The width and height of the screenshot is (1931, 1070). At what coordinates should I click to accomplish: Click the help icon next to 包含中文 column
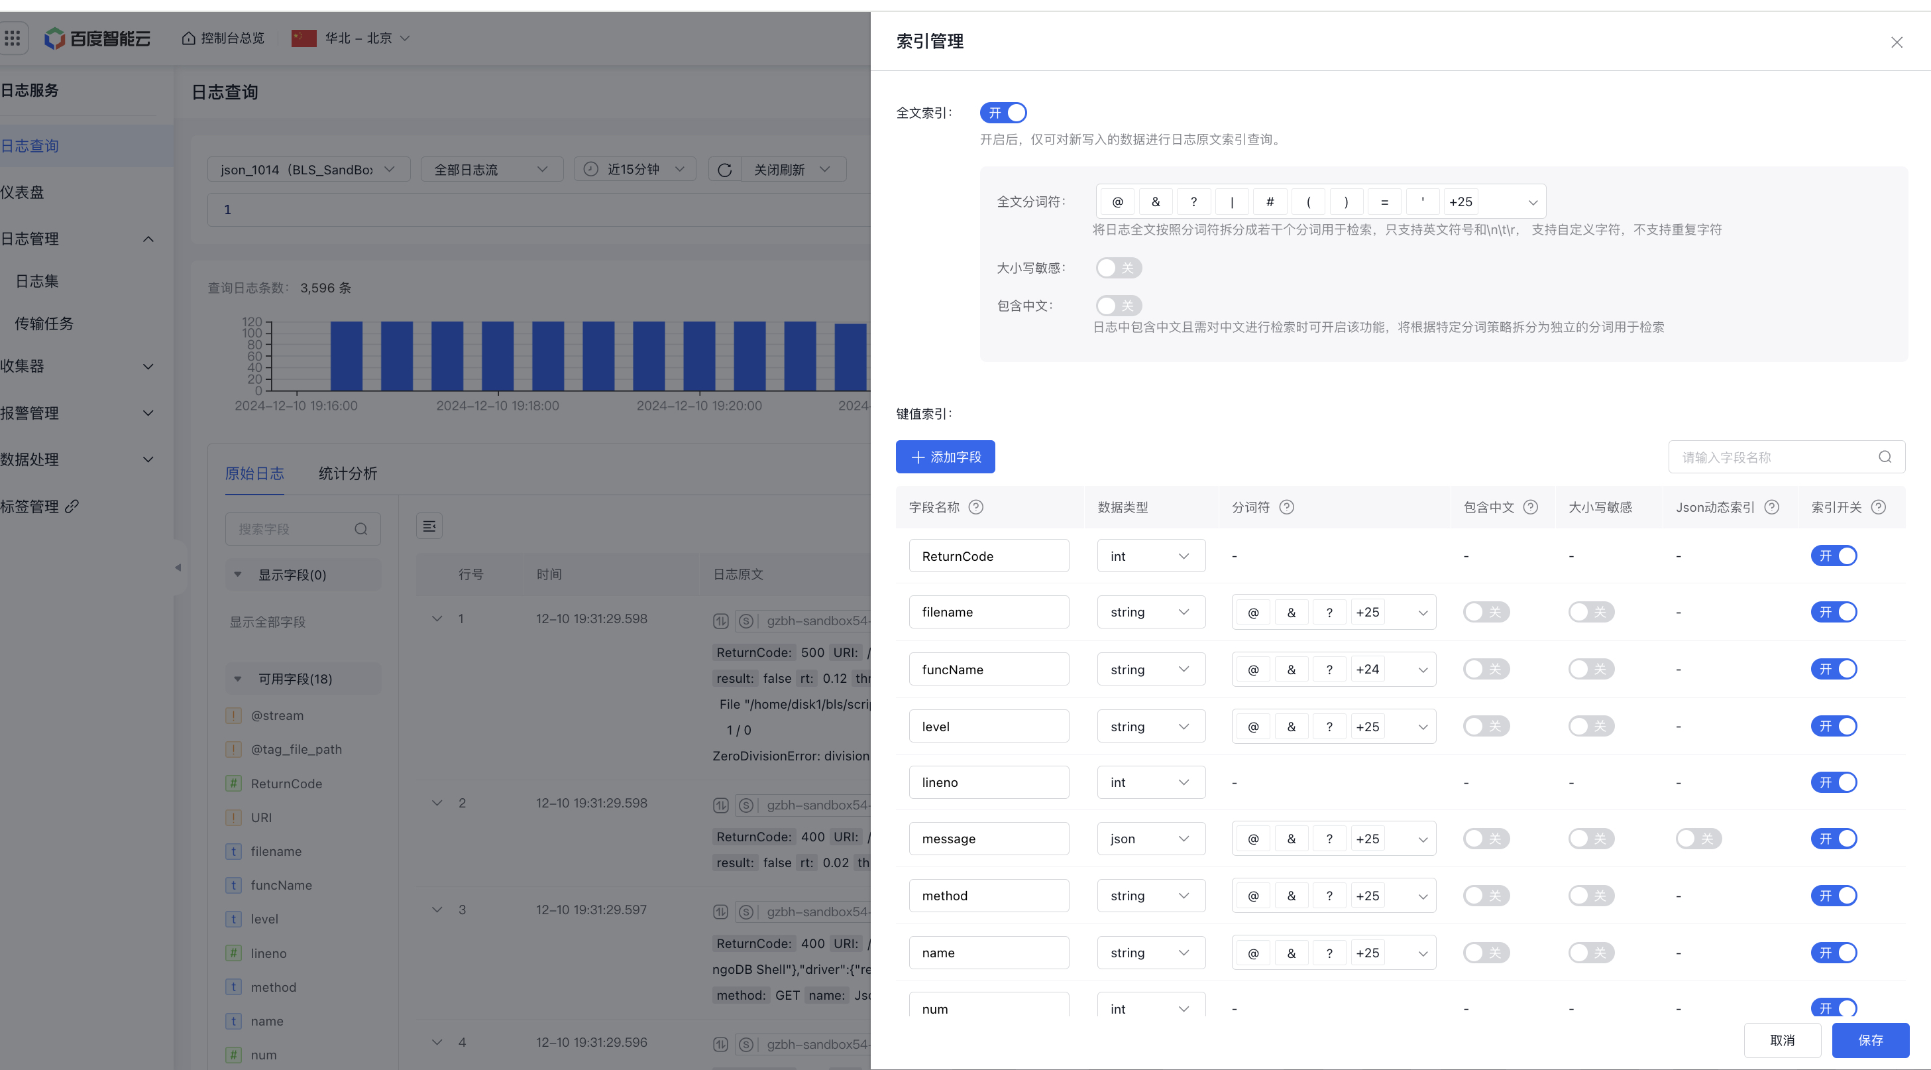tap(1531, 508)
